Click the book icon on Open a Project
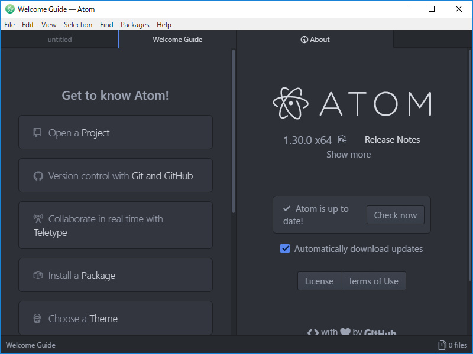Image resolution: width=473 pixels, height=354 pixels. point(38,132)
